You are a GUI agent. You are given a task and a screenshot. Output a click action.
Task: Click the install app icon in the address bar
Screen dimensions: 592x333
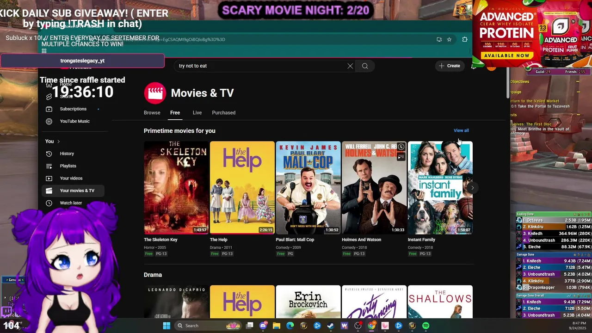pos(439,39)
